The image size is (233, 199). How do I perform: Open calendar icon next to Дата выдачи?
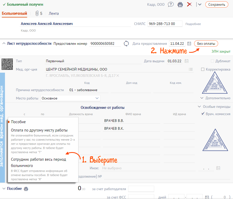[187, 61]
